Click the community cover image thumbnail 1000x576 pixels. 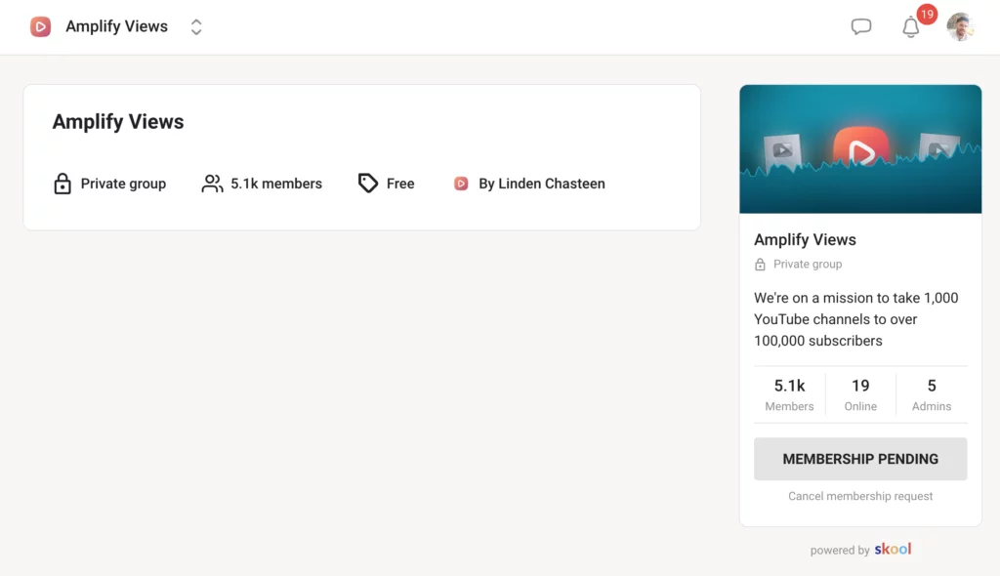pos(860,148)
